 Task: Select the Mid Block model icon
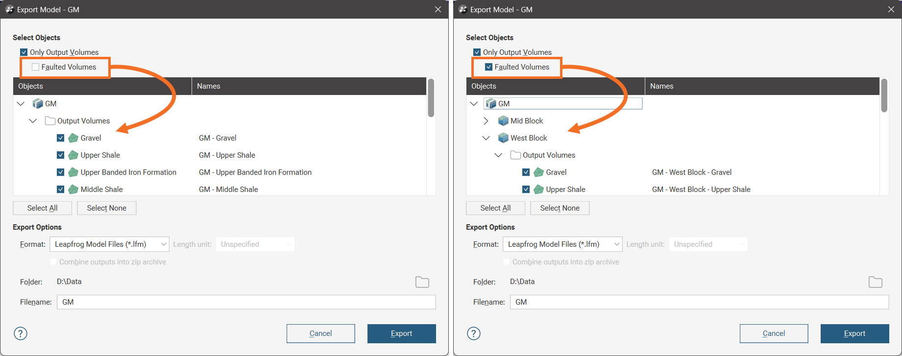click(x=503, y=121)
